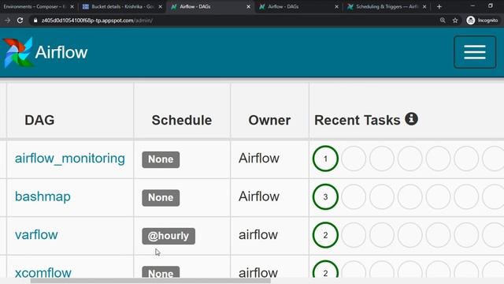504x284 pixels.
Task: Click the horizontal scrollbar at bottom
Action: pyautogui.click(x=150, y=281)
